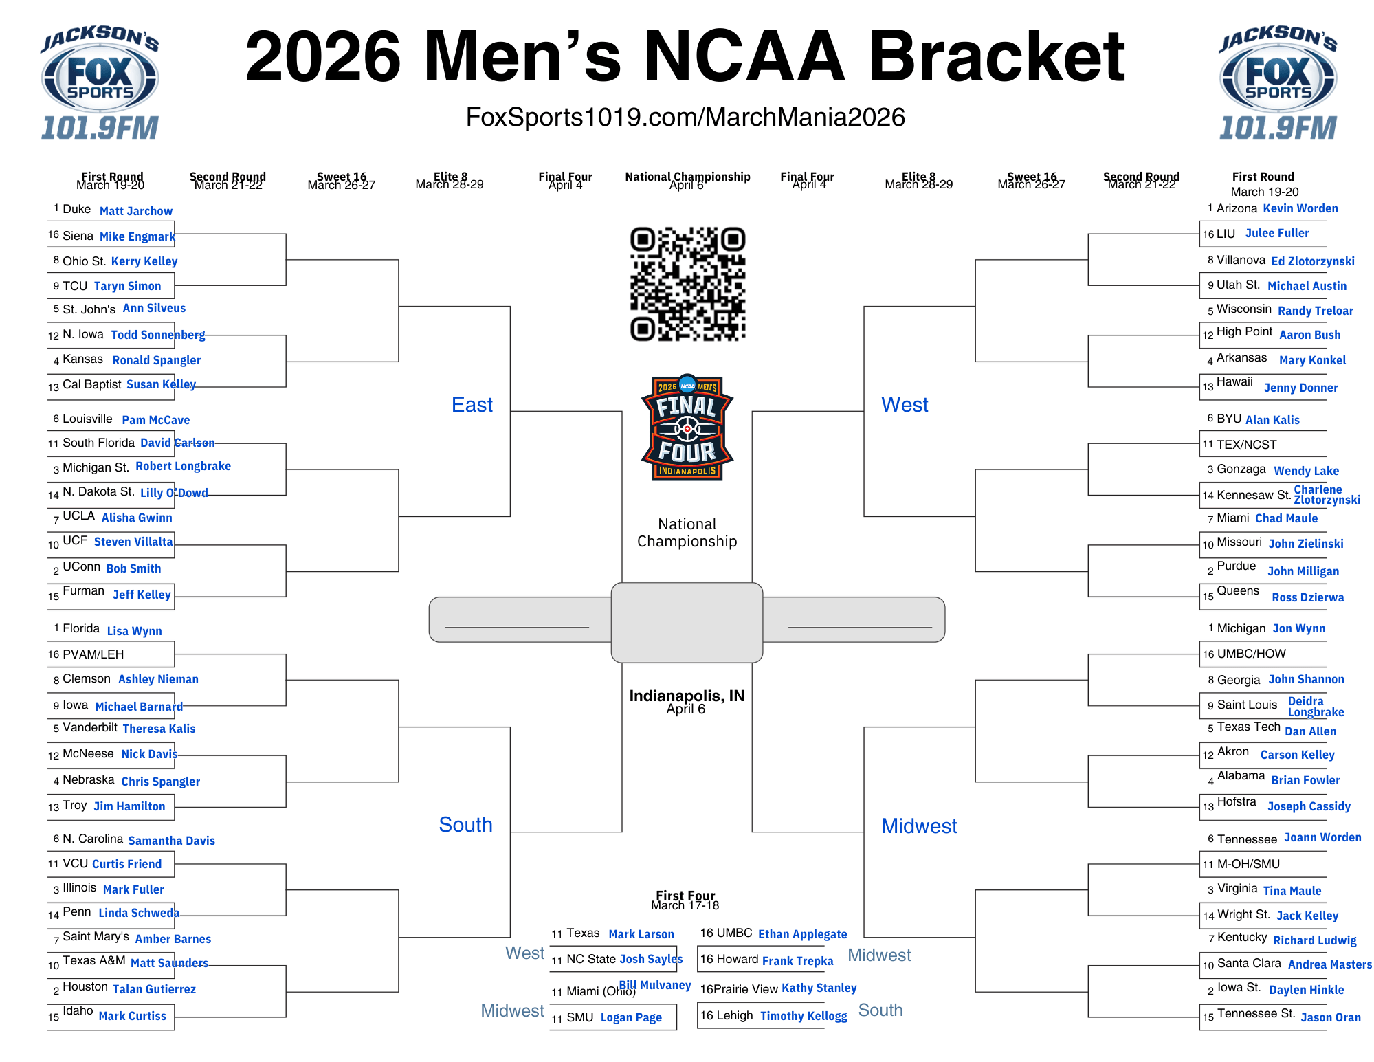Click Kevin Worden's name beside Arizona
Image resolution: width=1374 pixels, height=1062 pixels.
coord(1300,208)
